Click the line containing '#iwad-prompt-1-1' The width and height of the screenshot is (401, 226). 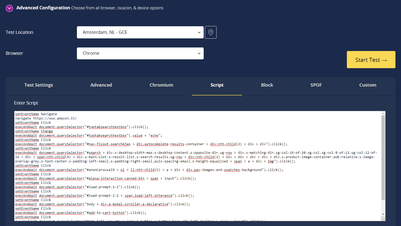tap(78, 187)
